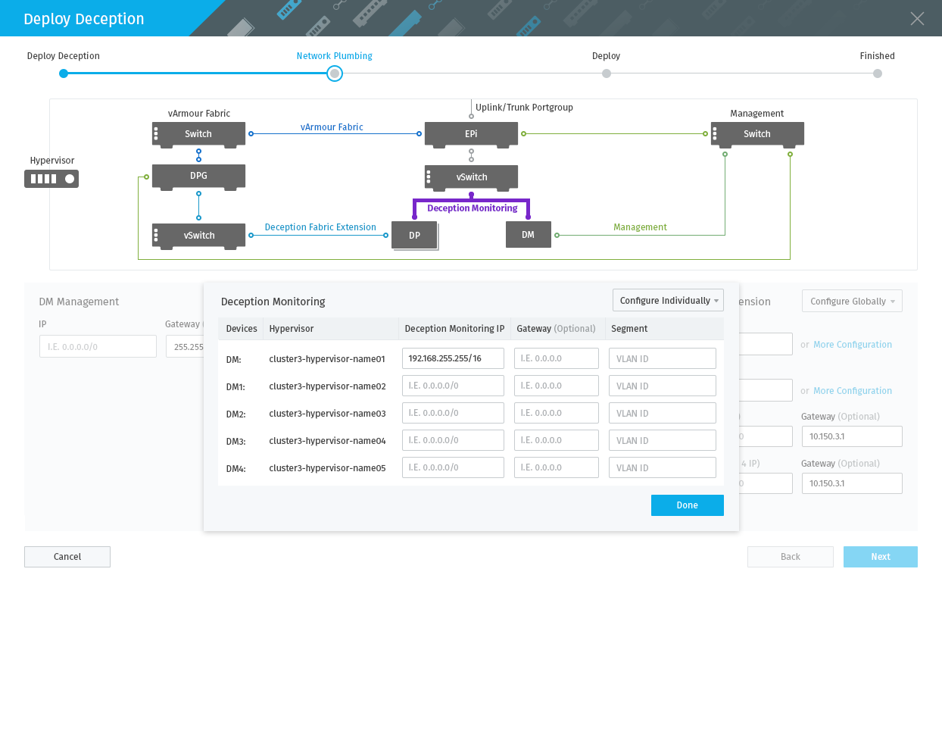942x744 pixels.
Task: Click the Deception Fabric Extension link label
Action: (320, 227)
